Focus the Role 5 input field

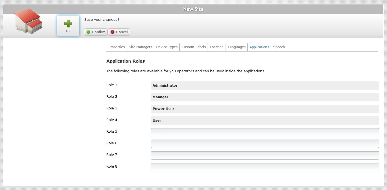click(x=265, y=132)
